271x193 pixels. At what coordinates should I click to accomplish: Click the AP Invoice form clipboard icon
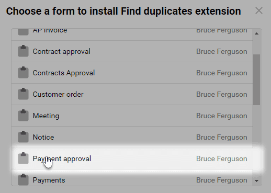23,32
